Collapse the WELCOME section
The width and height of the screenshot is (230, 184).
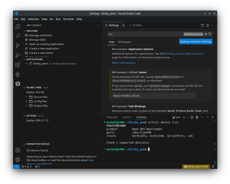25,31
